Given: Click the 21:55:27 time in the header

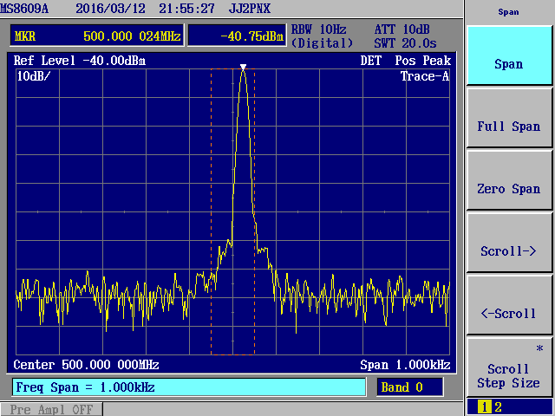Looking at the screenshot, I should 187,9.
